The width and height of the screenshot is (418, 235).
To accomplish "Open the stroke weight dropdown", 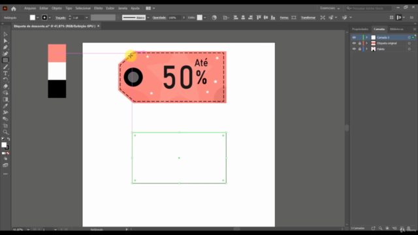I will pyautogui.click(x=87, y=18).
